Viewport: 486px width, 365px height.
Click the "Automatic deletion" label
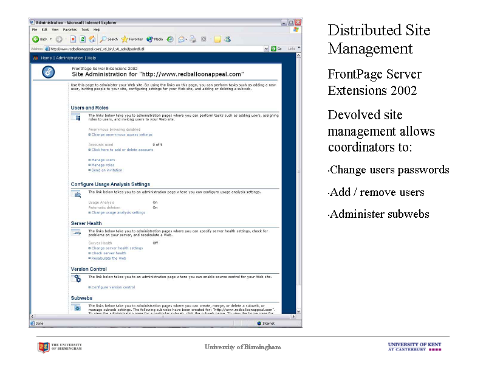coord(104,207)
